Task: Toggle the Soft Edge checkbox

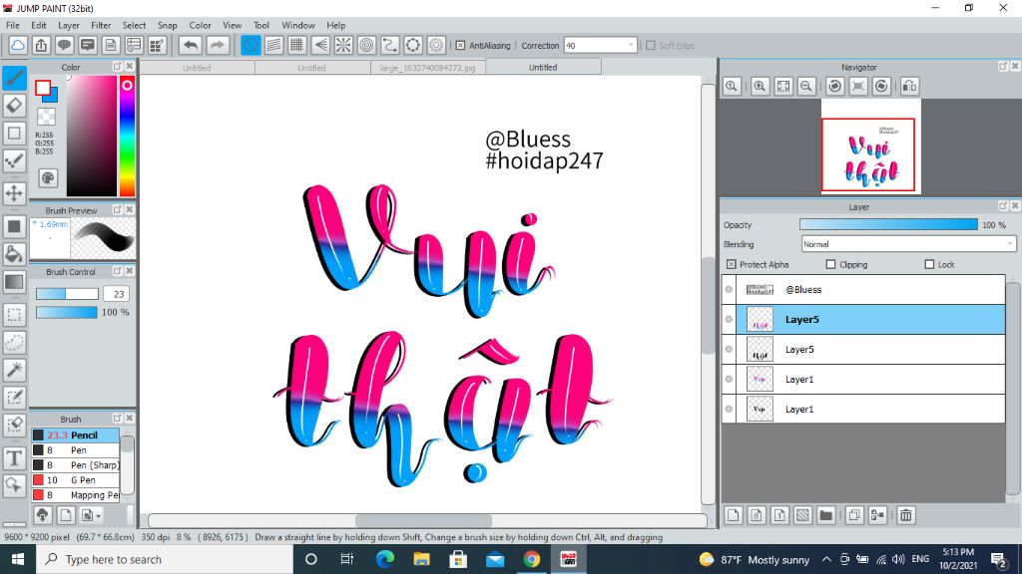Action: point(651,46)
